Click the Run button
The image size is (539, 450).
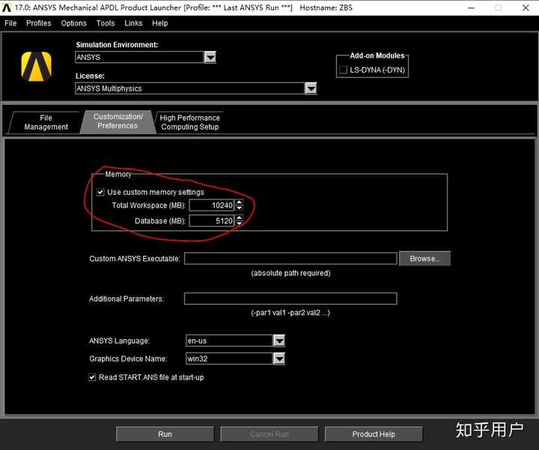coord(165,434)
